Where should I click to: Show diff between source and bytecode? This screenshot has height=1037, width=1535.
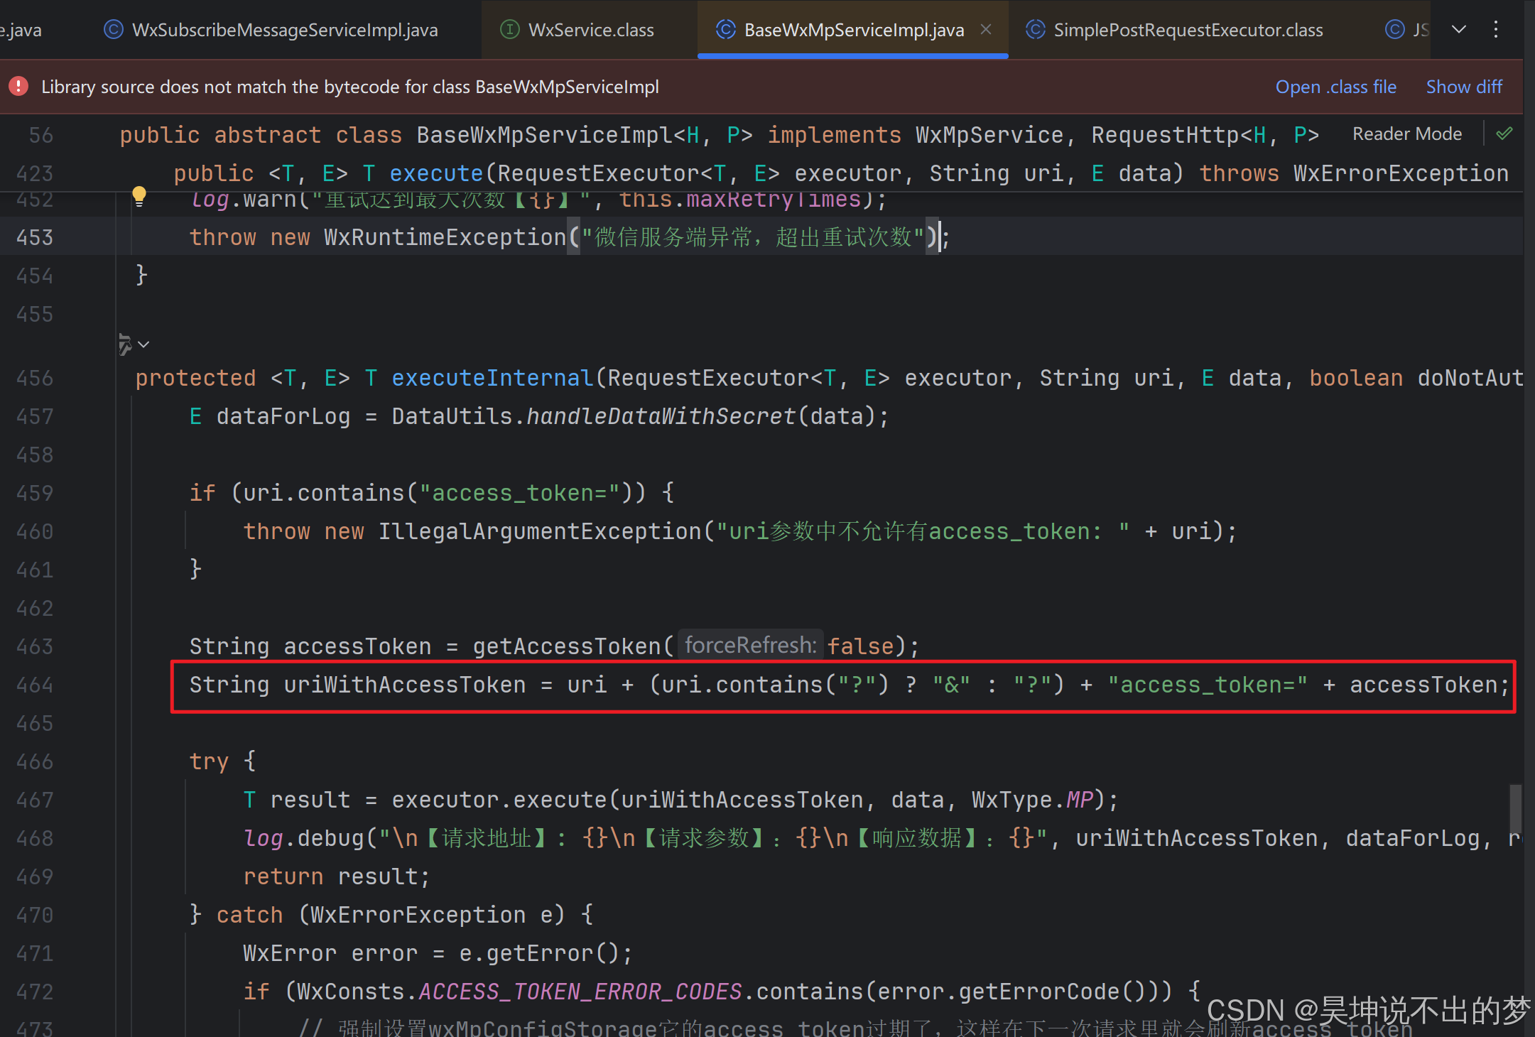pos(1464,87)
